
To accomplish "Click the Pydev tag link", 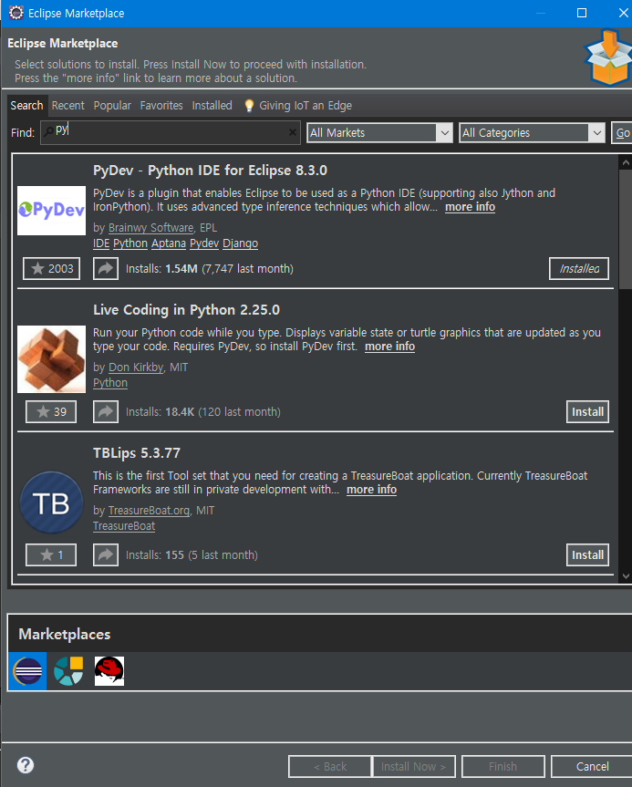I will [x=204, y=243].
